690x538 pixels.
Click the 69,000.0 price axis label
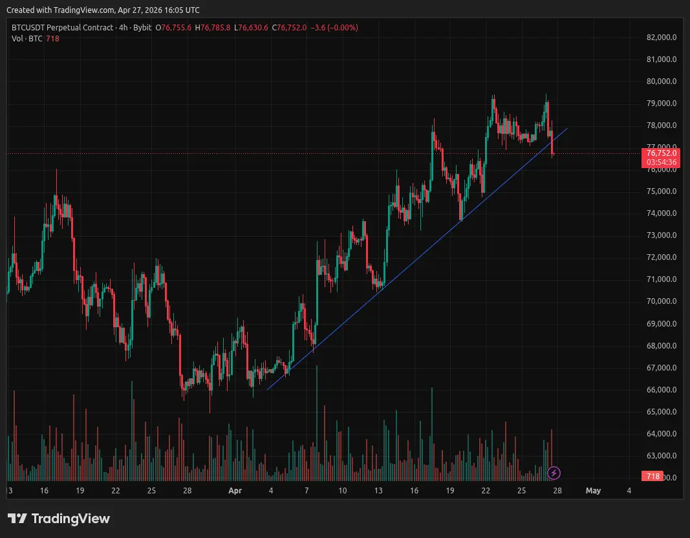(662, 324)
